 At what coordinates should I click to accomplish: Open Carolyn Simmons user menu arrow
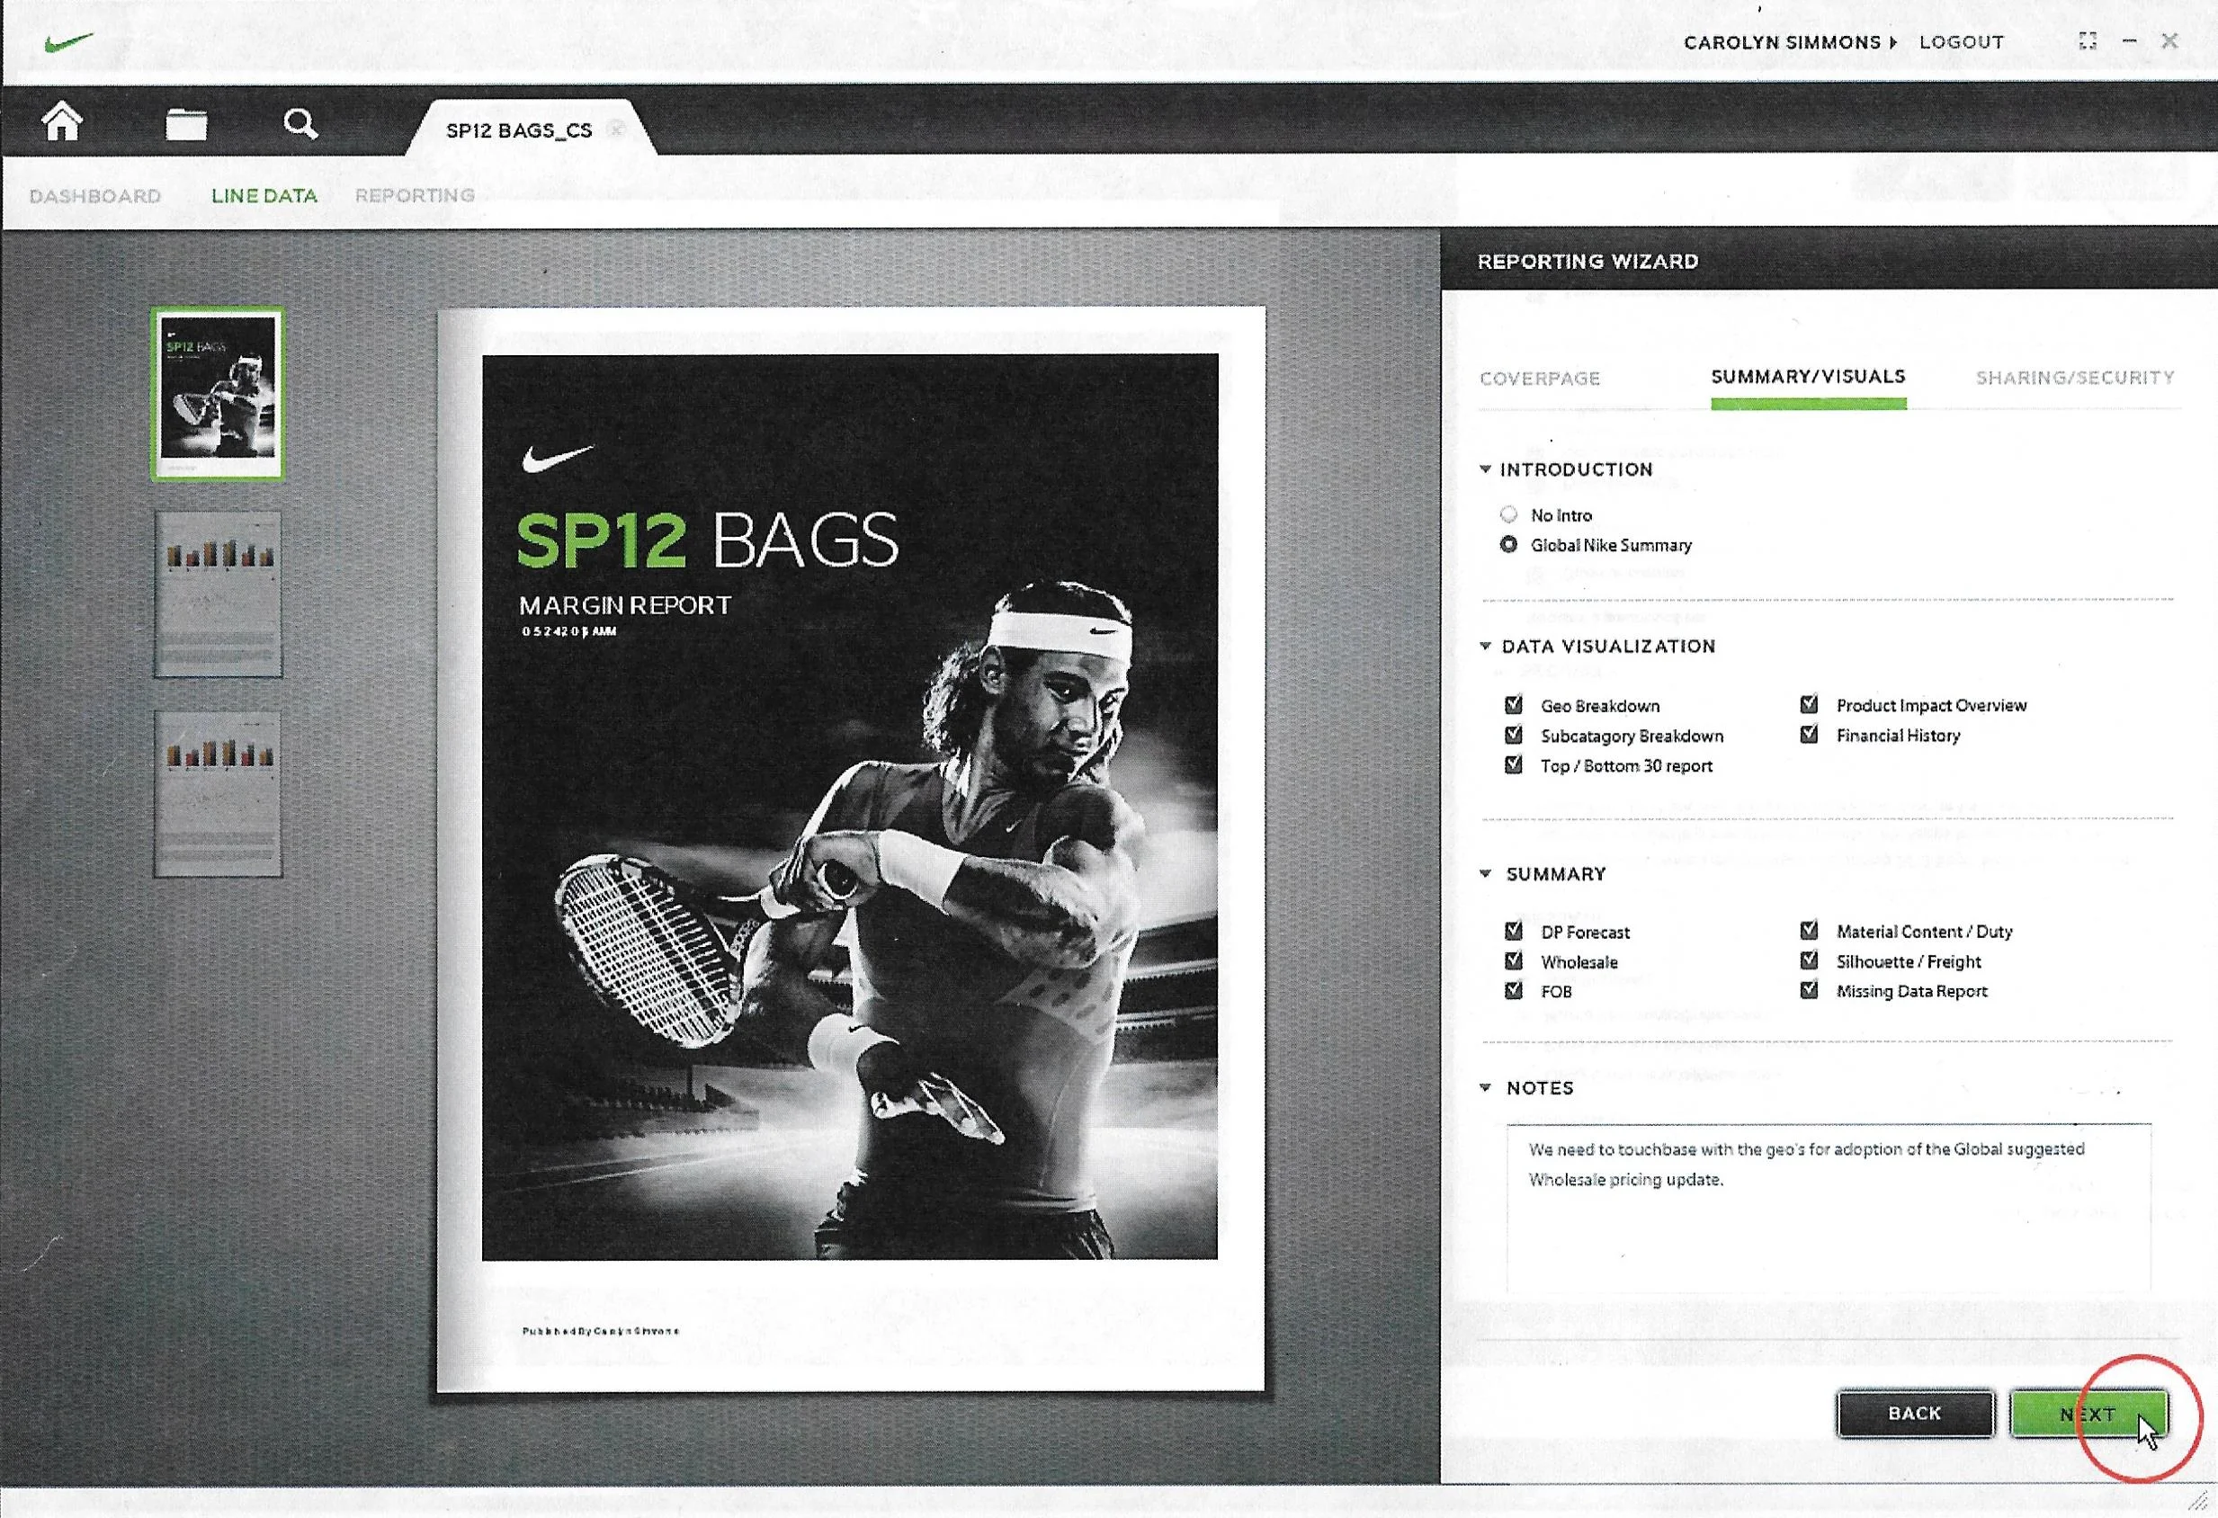coord(1893,43)
